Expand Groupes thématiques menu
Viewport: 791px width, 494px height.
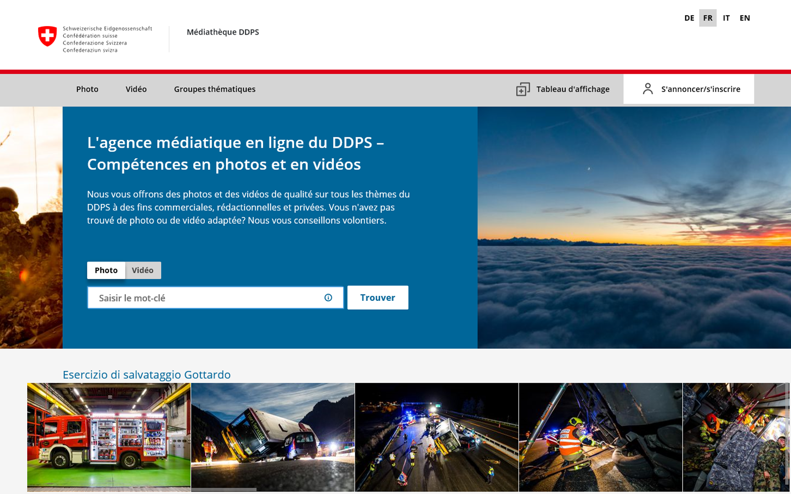(215, 89)
